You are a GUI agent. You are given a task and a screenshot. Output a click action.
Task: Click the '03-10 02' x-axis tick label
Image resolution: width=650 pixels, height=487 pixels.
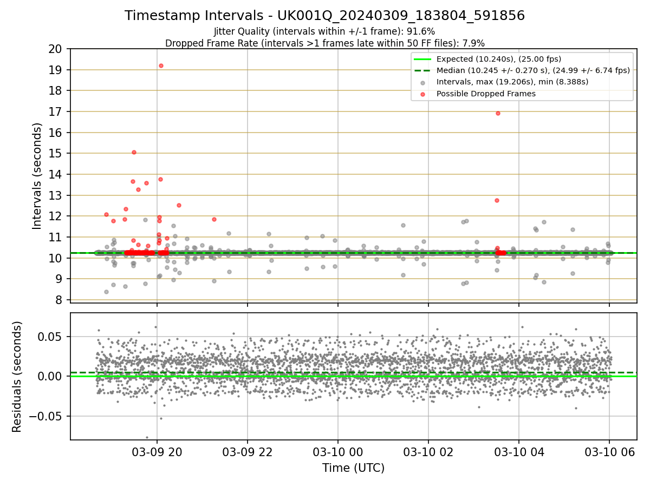(428, 452)
